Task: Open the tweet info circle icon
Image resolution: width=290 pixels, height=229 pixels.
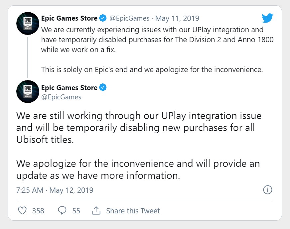Action: 267,190
